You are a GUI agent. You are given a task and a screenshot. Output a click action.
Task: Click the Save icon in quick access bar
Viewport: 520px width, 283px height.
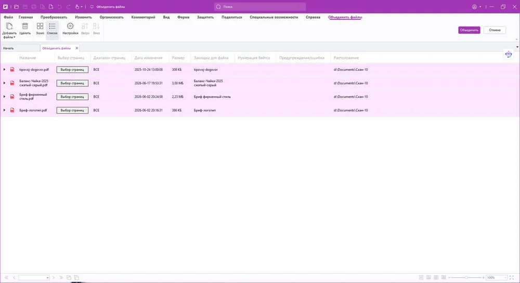(25, 7)
